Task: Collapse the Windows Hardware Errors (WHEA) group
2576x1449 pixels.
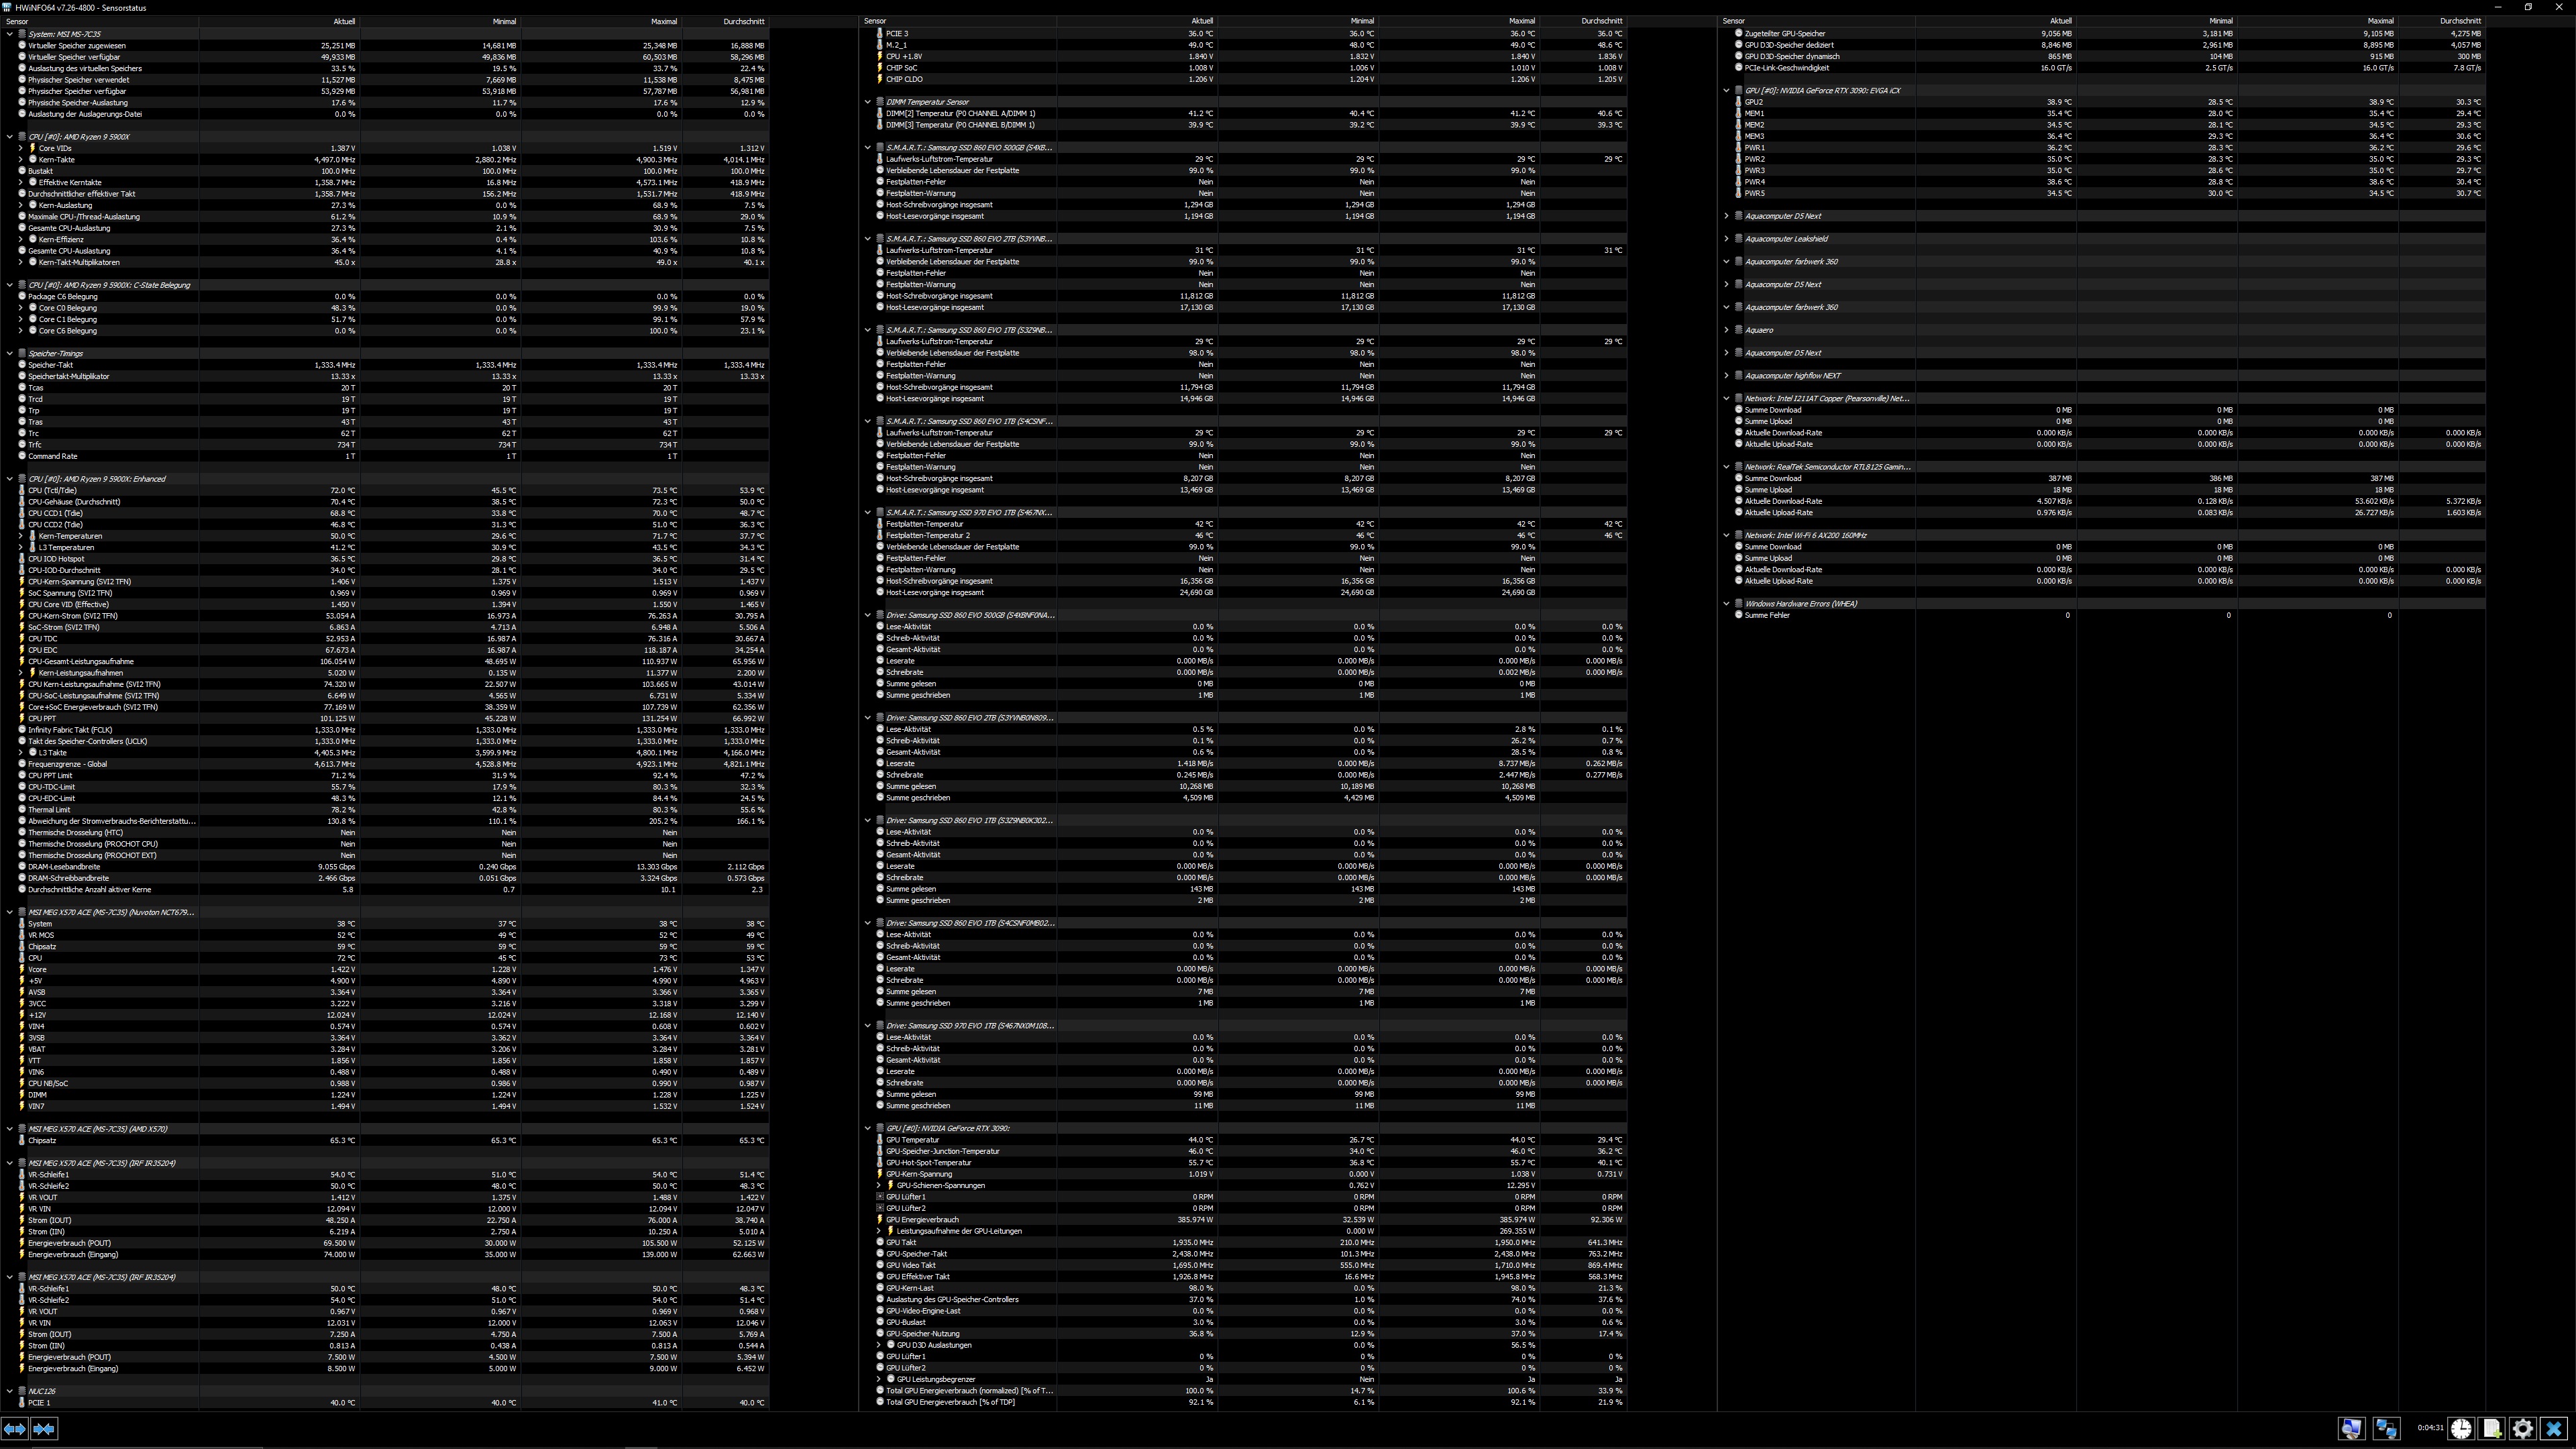Action: pyautogui.click(x=1726, y=604)
